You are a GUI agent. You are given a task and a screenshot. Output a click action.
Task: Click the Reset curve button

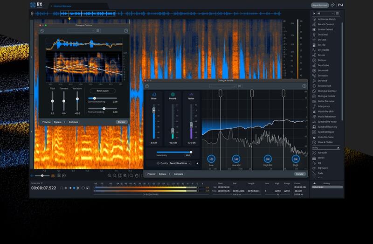pyautogui.click(x=102, y=91)
